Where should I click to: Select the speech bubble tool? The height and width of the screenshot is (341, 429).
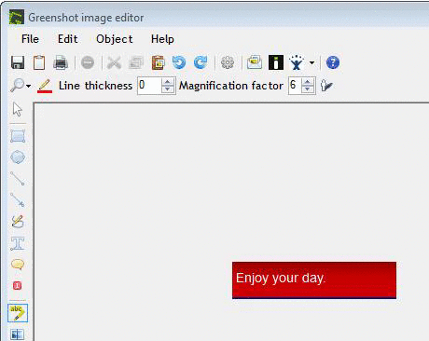[x=18, y=265]
